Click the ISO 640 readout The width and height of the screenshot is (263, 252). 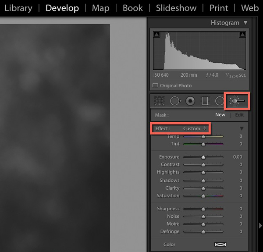pos(161,75)
